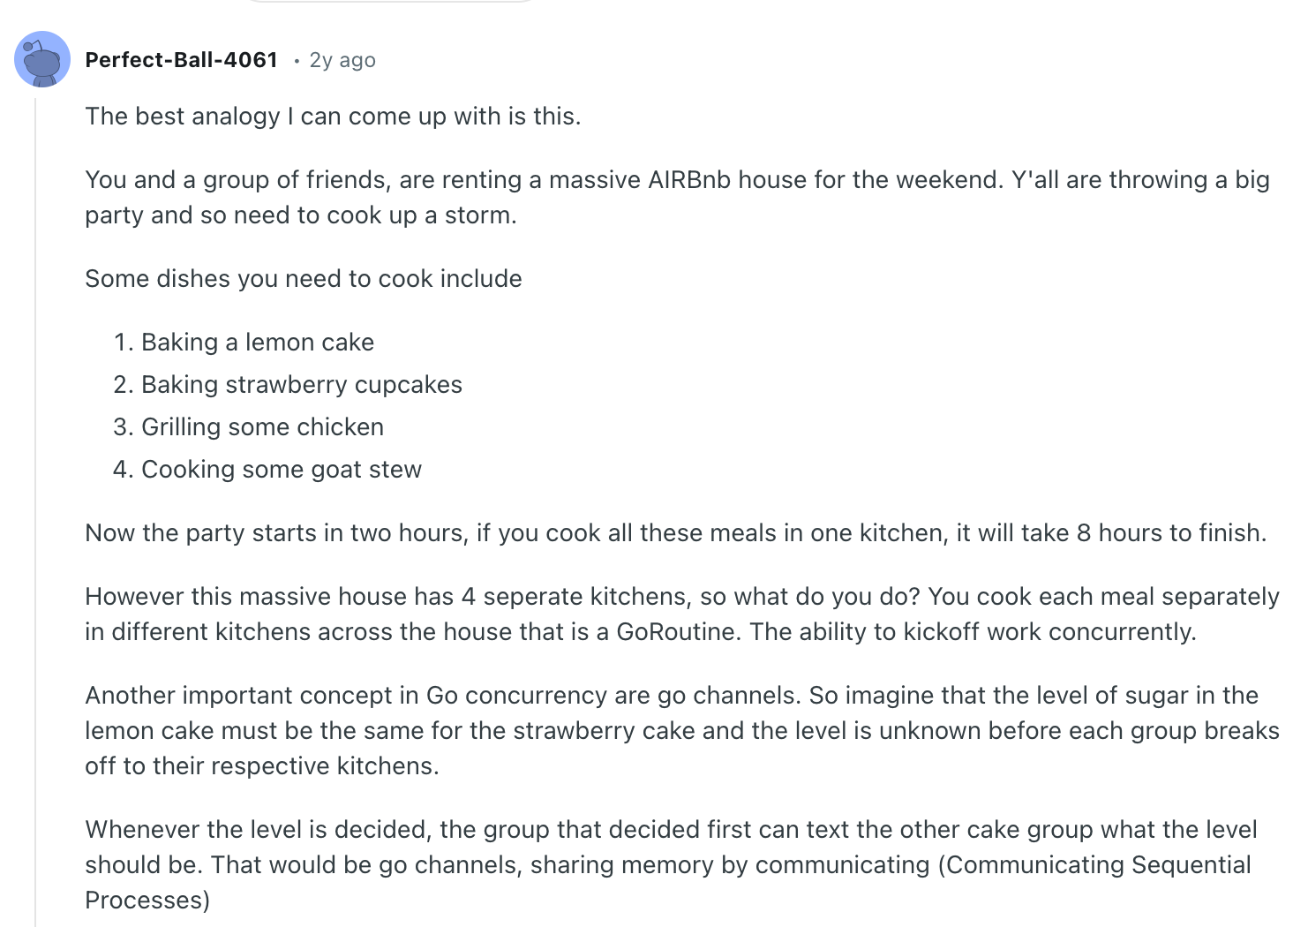Image resolution: width=1308 pixels, height=927 pixels.
Task: Select the 'Baking strawberry cupcakes' list item
Action: 302,384
